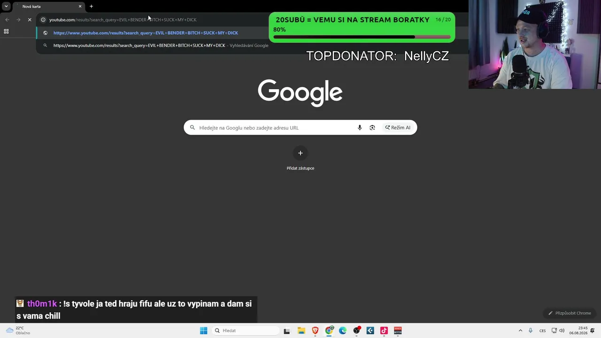Open Přizpůsobit Chrome customization
The width and height of the screenshot is (601, 338).
(570, 313)
